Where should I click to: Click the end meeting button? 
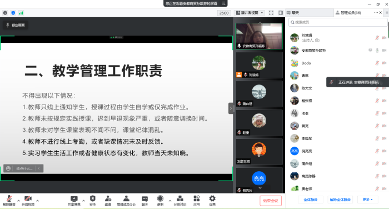coord(271,201)
